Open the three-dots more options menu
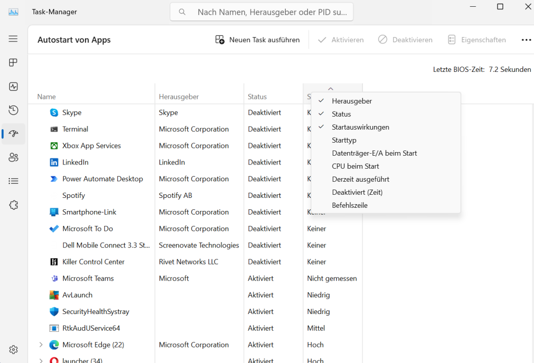Screen dimensions: 534x363 (x=526, y=40)
